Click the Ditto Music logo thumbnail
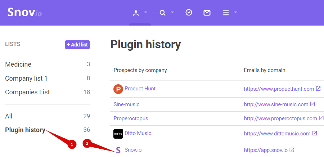Screen dimensions: 324x157 (118, 134)
